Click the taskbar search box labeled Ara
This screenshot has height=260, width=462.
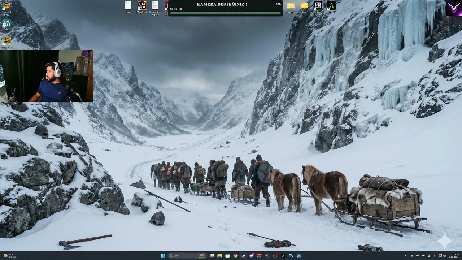click(x=187, y=256)
